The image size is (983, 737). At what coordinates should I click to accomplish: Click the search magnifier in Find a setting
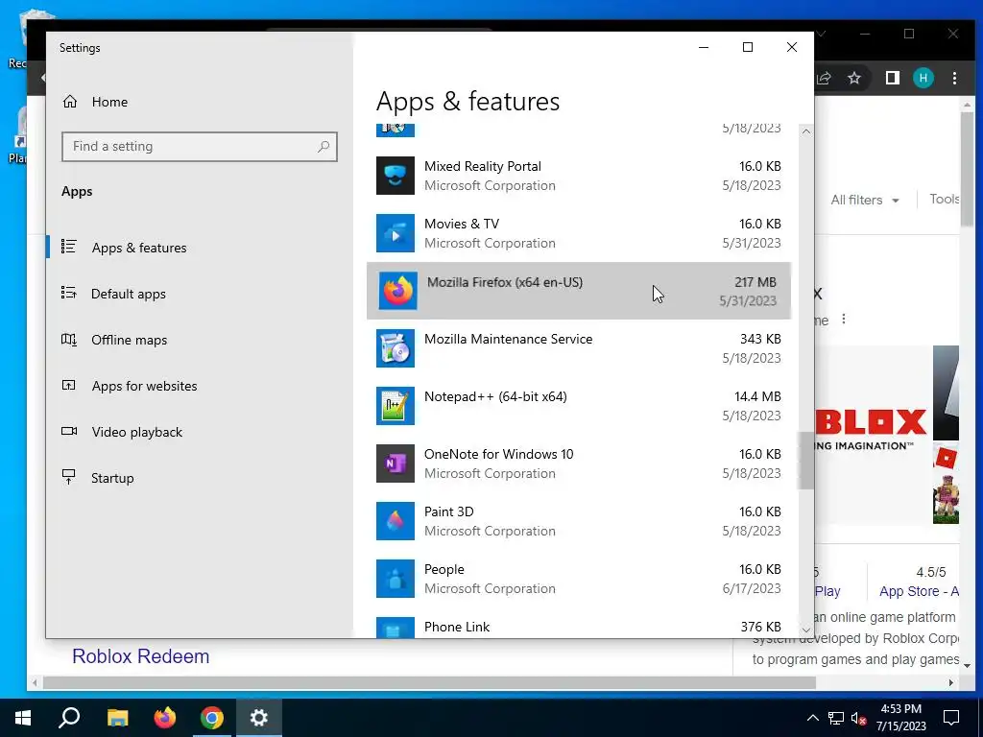coord(324,147)
